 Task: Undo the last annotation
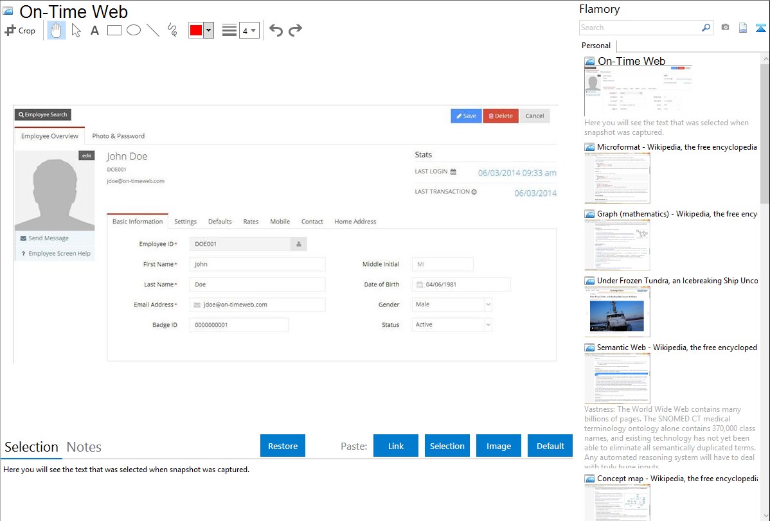276,30
